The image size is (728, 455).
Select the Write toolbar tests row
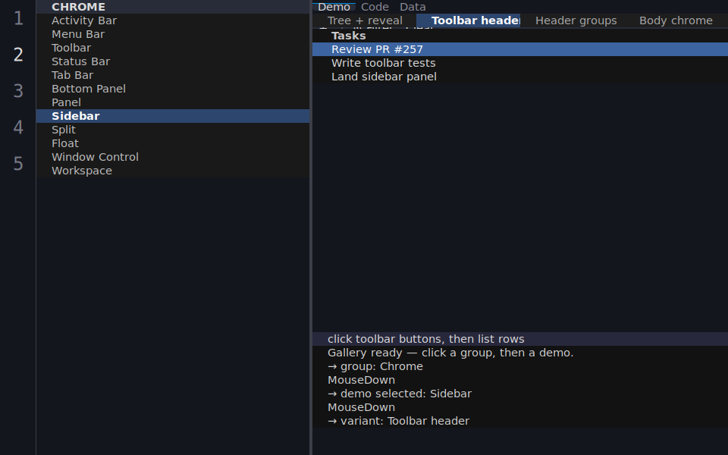point(520,63)
